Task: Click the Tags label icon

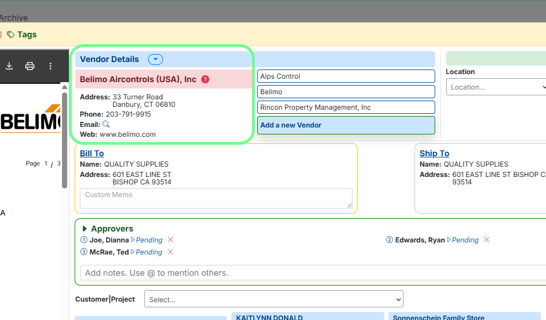Action: coord(11,34)
